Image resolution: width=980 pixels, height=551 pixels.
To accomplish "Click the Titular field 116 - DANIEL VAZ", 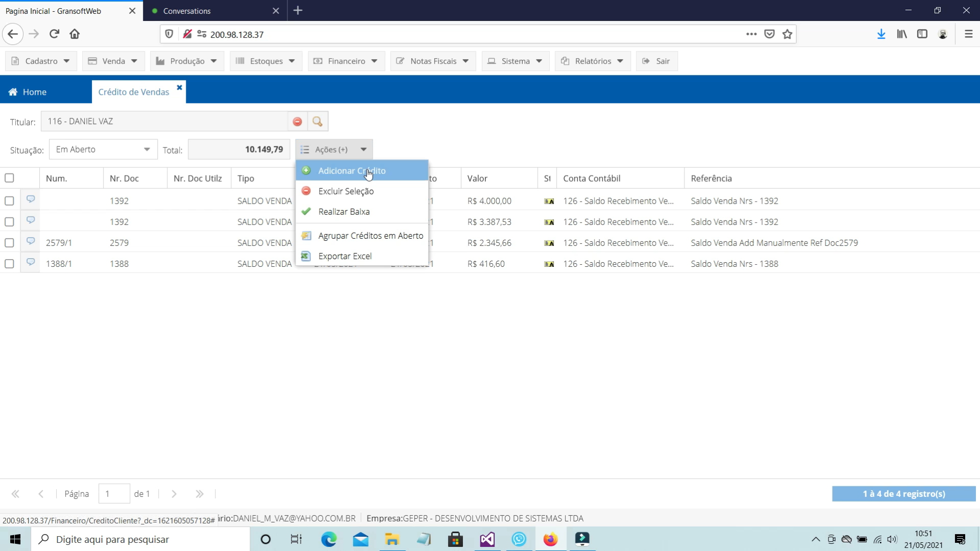I will (x=164, y=121).
